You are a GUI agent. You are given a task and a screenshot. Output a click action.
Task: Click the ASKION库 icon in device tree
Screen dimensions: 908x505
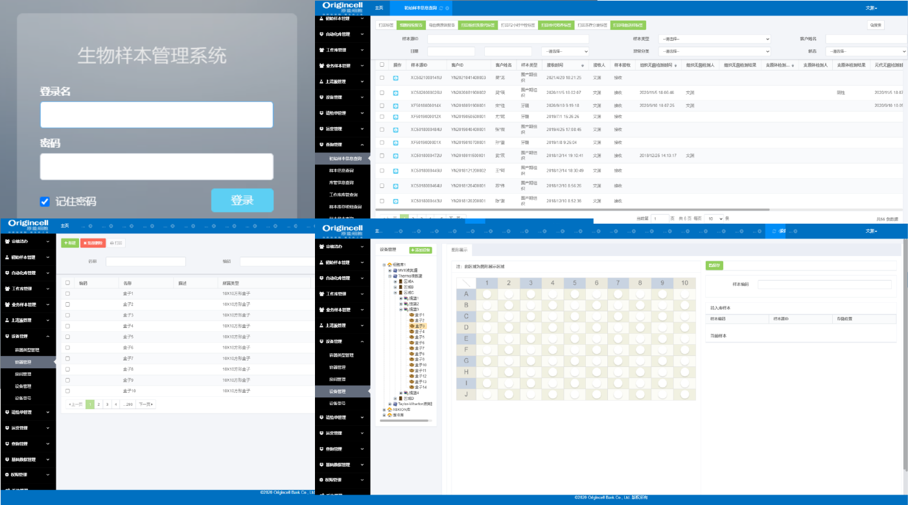pos(390,409)
